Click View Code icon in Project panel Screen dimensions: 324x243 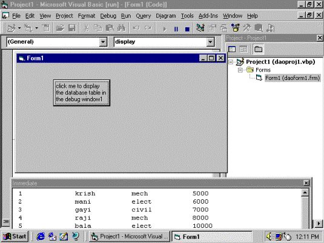[232, 49]
